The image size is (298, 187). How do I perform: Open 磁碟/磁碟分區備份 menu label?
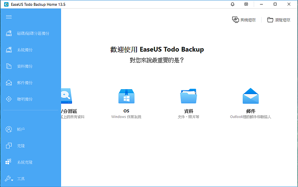pyautogui.click(x=33, y=33)
